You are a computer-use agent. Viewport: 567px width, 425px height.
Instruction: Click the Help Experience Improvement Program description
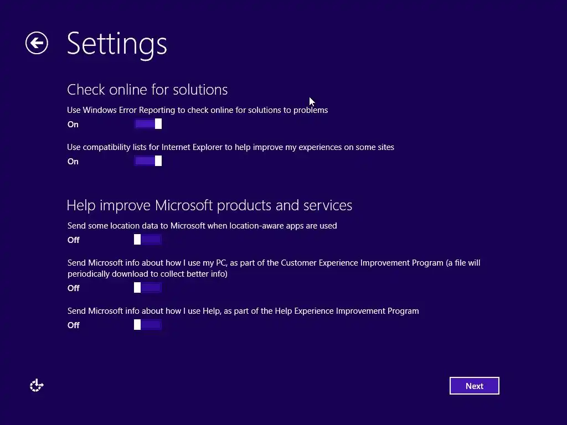(x=243, y=311)
